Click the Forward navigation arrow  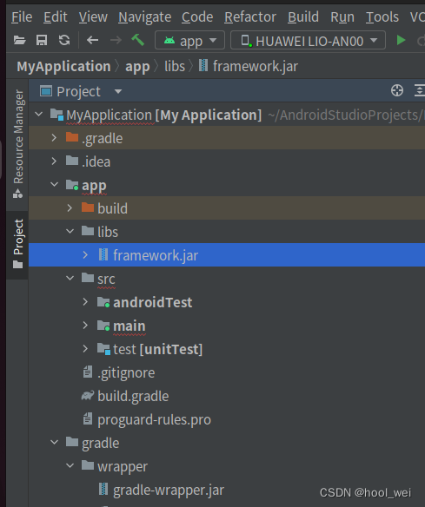point(116,41)
